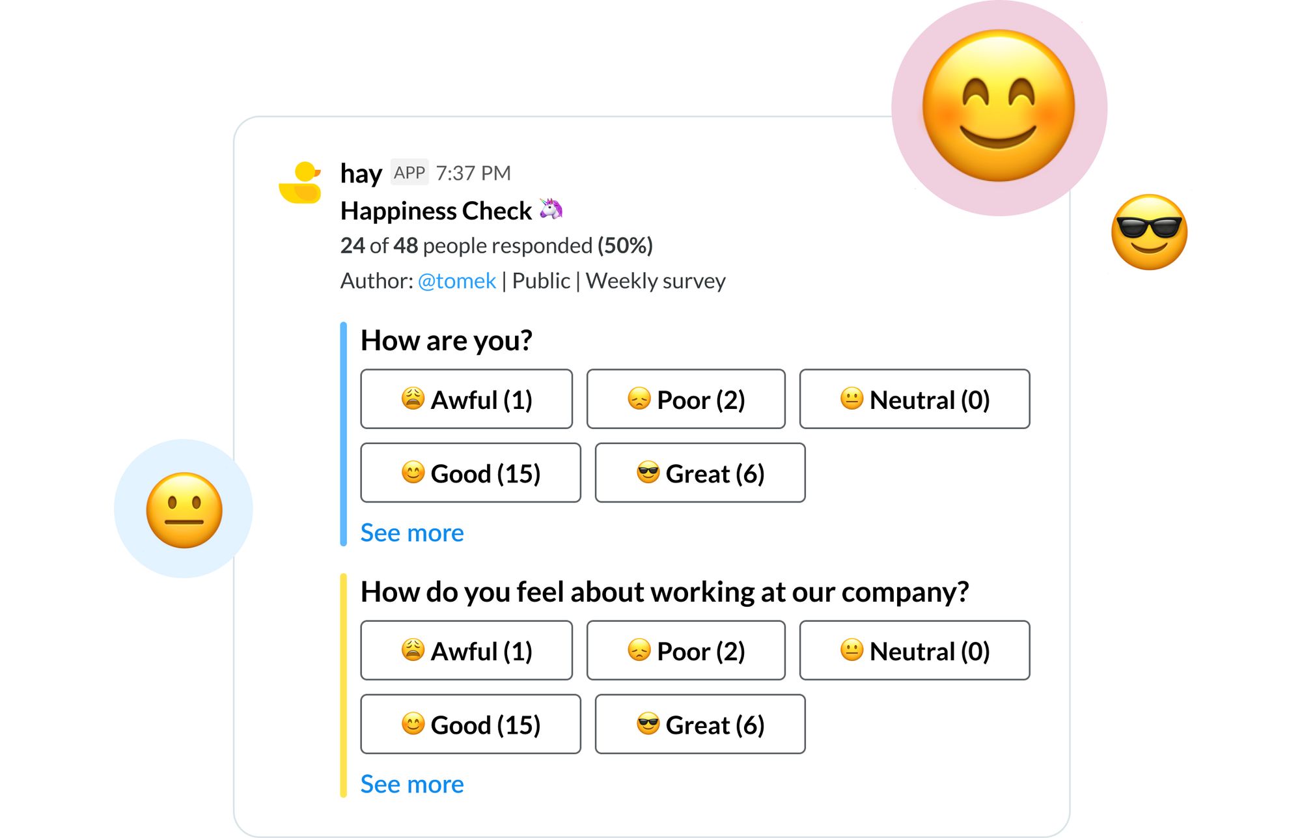Select Great (6) for How are you
1302x838 pixels.
click(700, 473)
